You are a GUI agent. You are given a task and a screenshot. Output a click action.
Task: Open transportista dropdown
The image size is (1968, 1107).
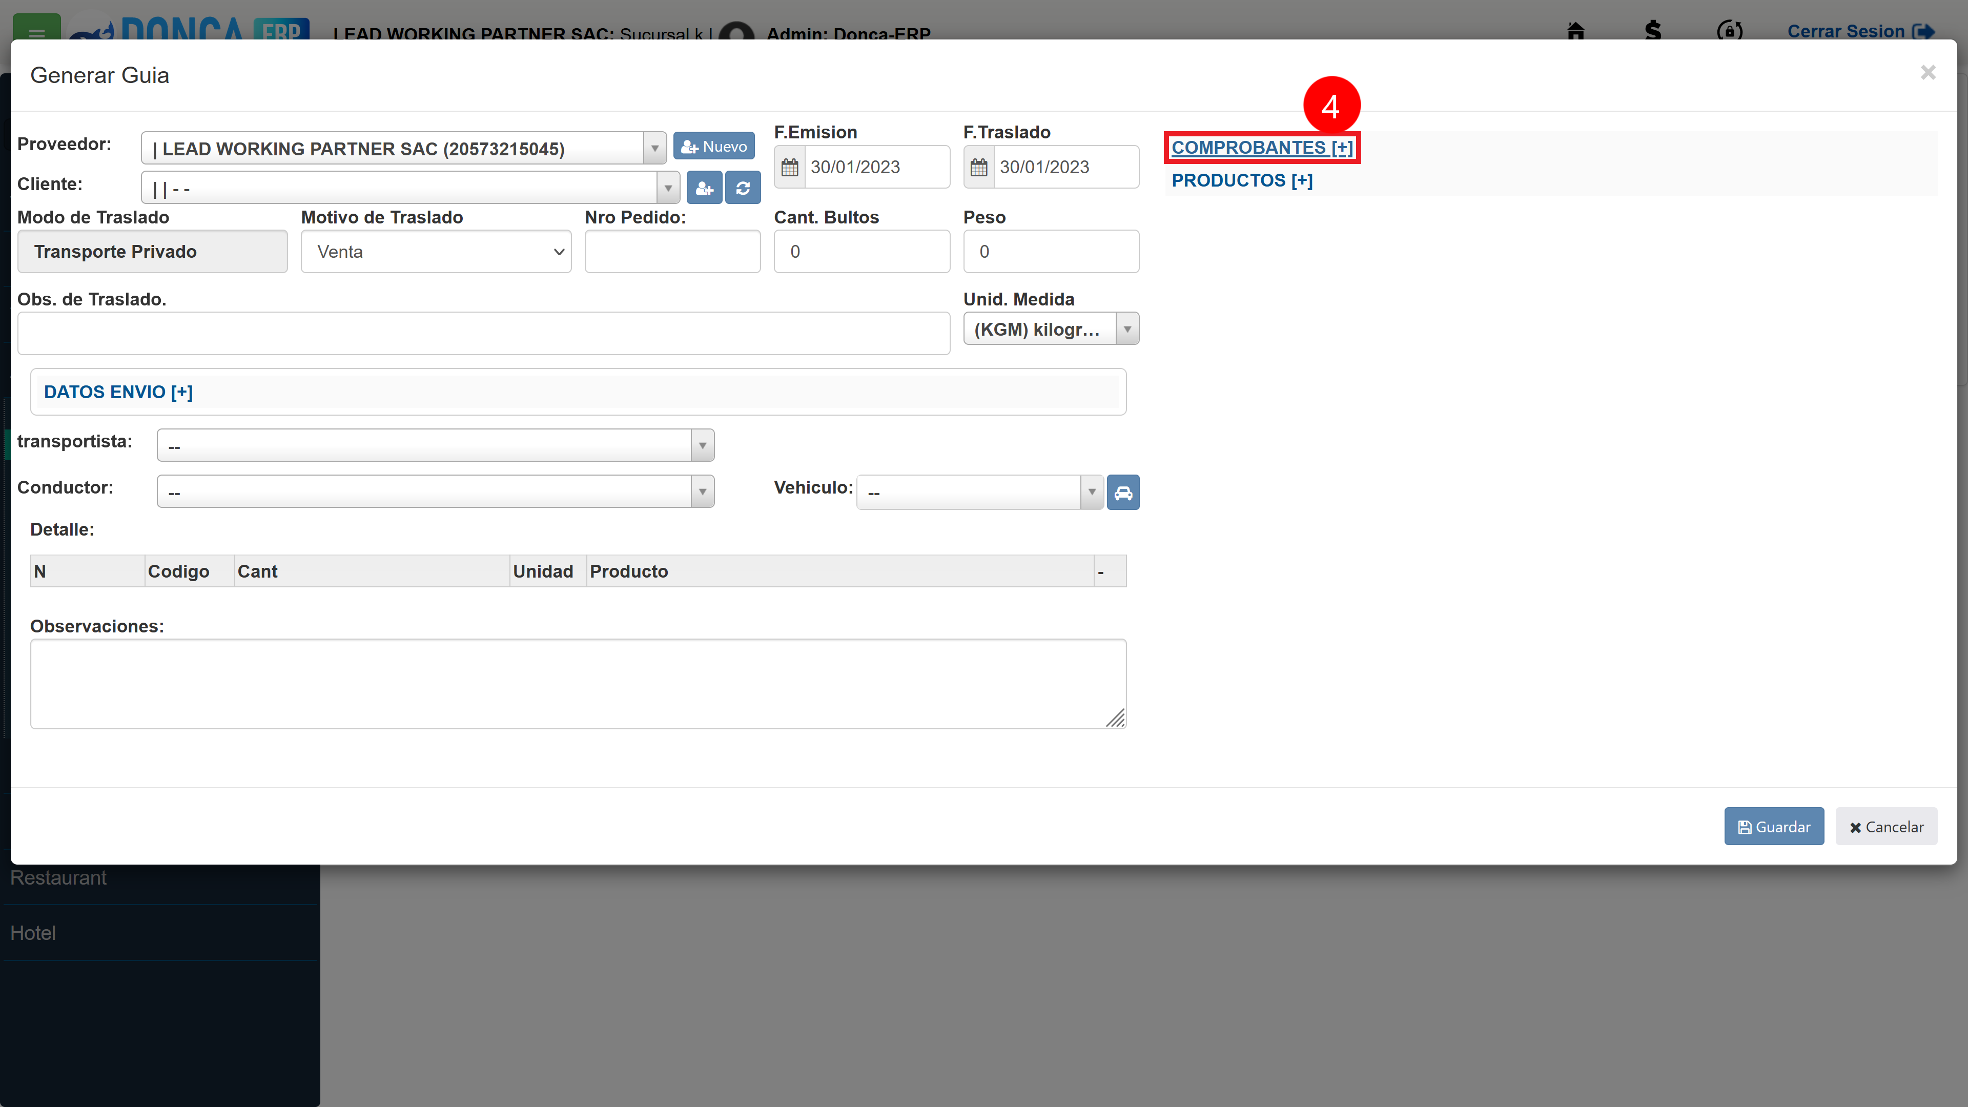pos(436,445)
